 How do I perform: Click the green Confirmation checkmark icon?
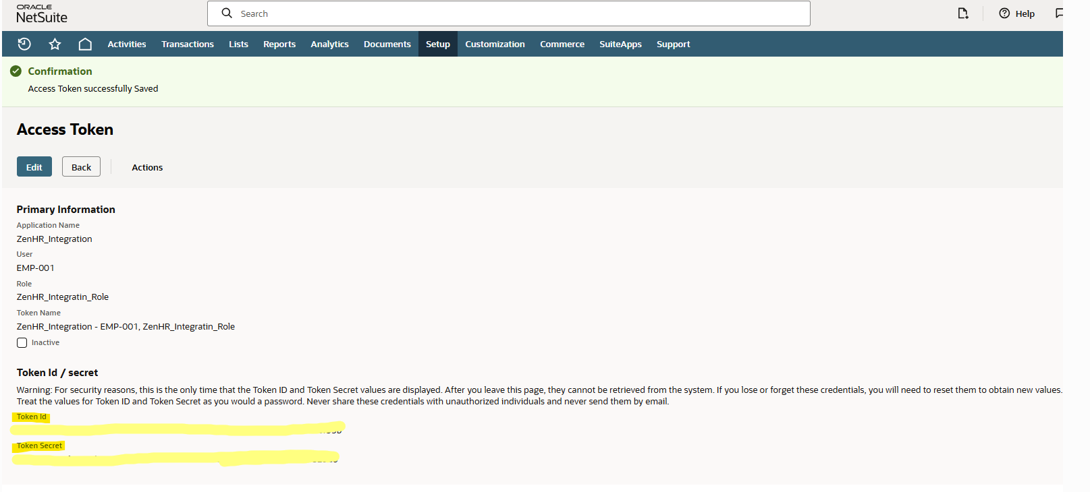(16, 71)
